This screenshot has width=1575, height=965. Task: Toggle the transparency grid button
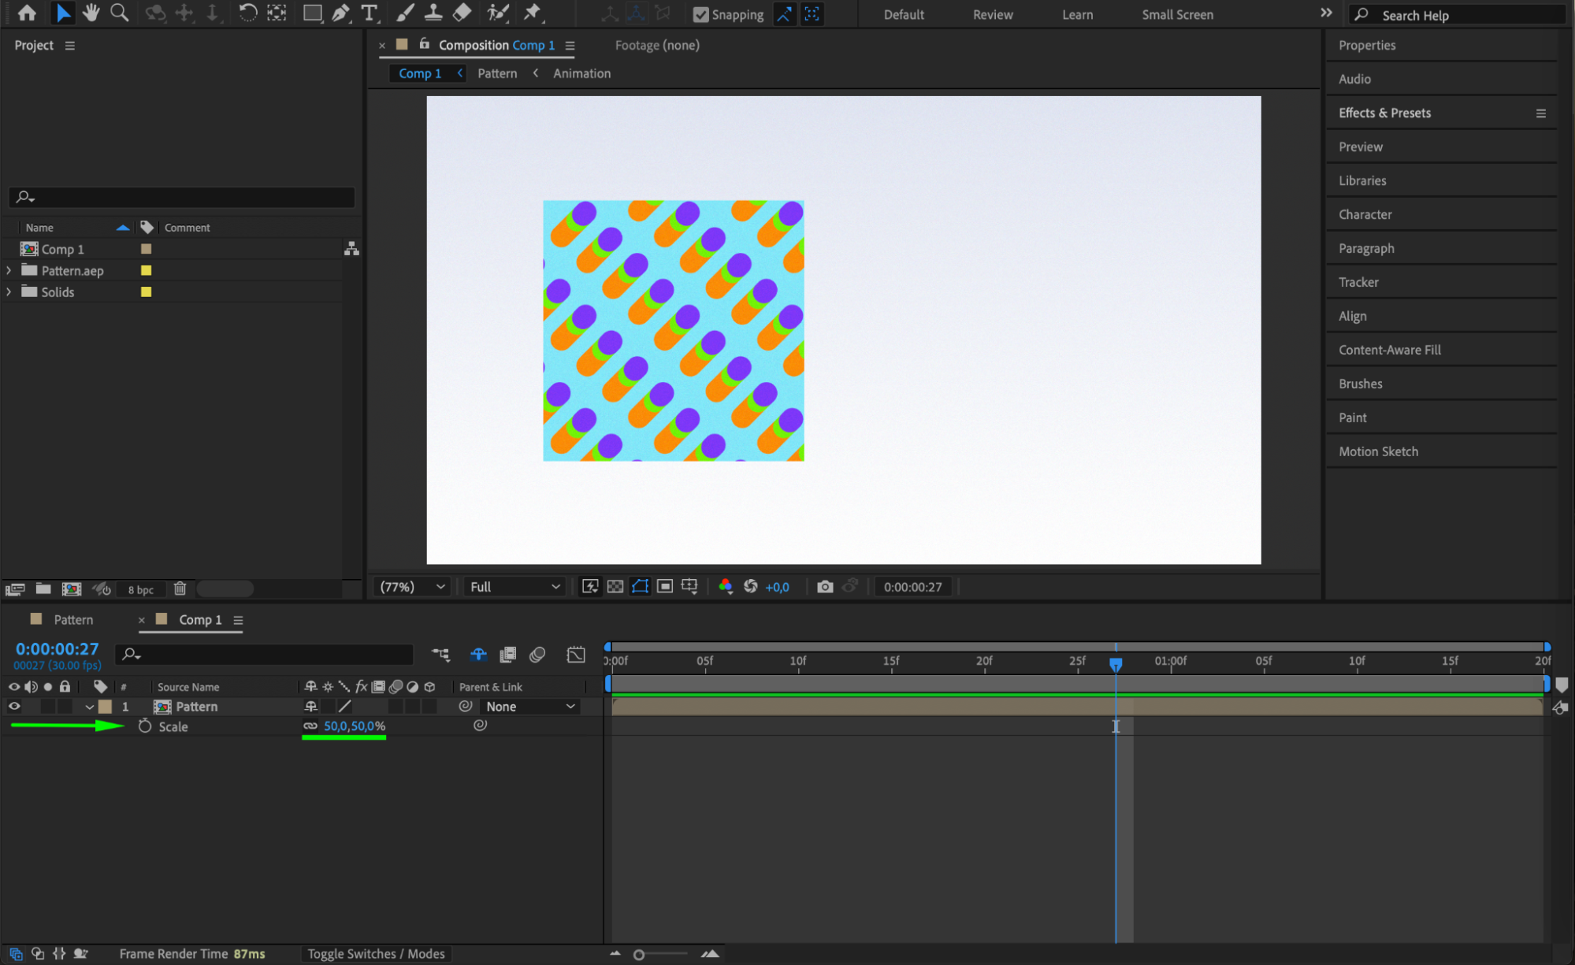point(615,587)
